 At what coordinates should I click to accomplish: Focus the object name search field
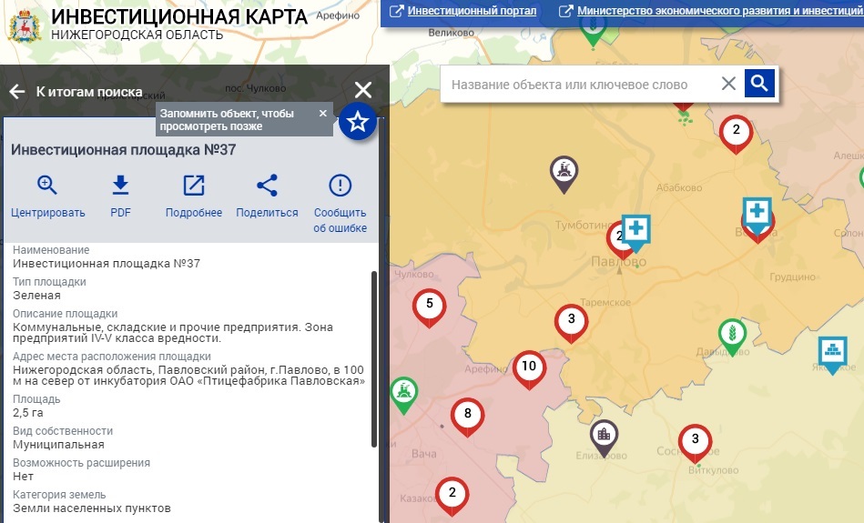pos(580,85)
